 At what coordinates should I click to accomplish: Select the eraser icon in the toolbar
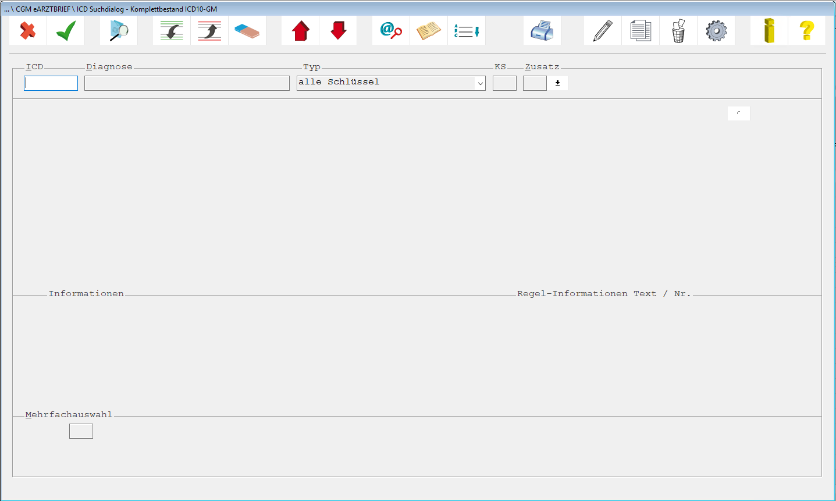[247, 30]
